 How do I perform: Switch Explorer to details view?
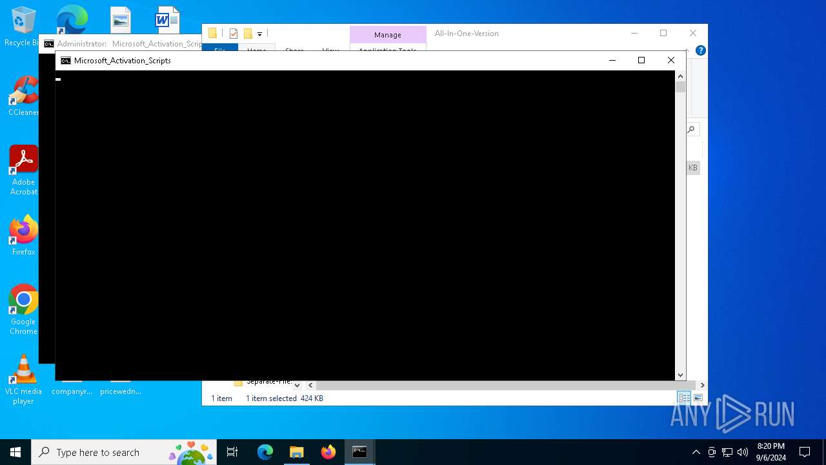[684, 398]
